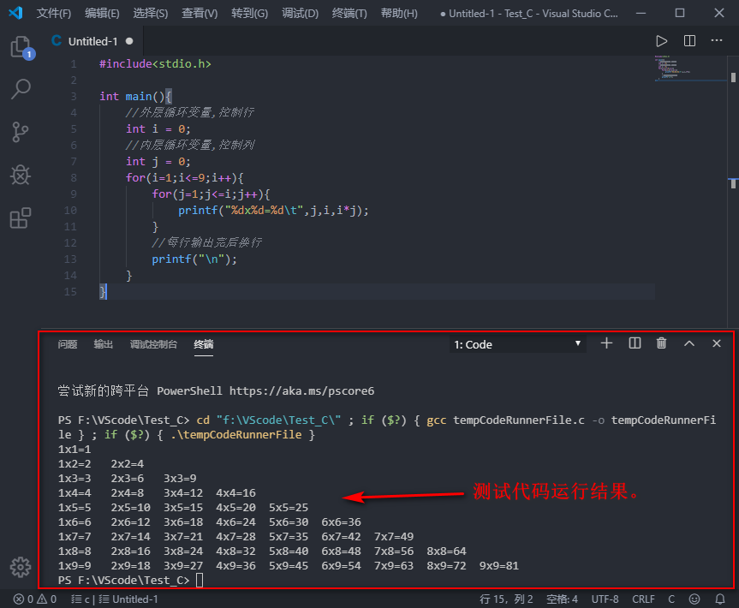Image resolution: width=739 pixels, height=608 pixels.
Task: Split the terminal panel
Action: pos(634,343)
